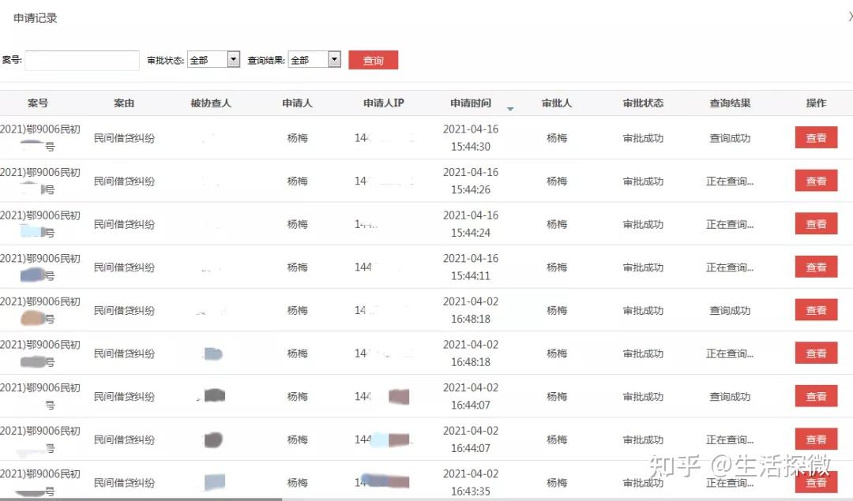Click the red 查询 search button

click(373, 60)
